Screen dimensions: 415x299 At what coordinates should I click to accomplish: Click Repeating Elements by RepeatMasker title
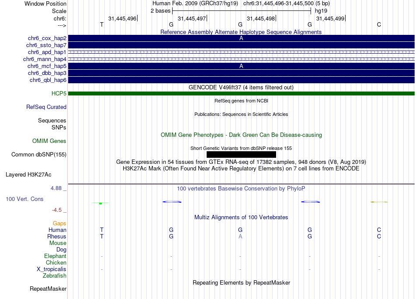241,282
